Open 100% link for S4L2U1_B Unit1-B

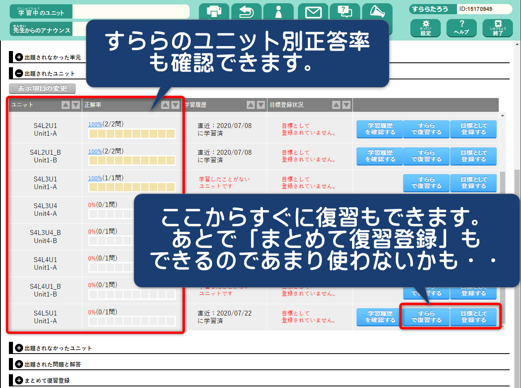95,151
